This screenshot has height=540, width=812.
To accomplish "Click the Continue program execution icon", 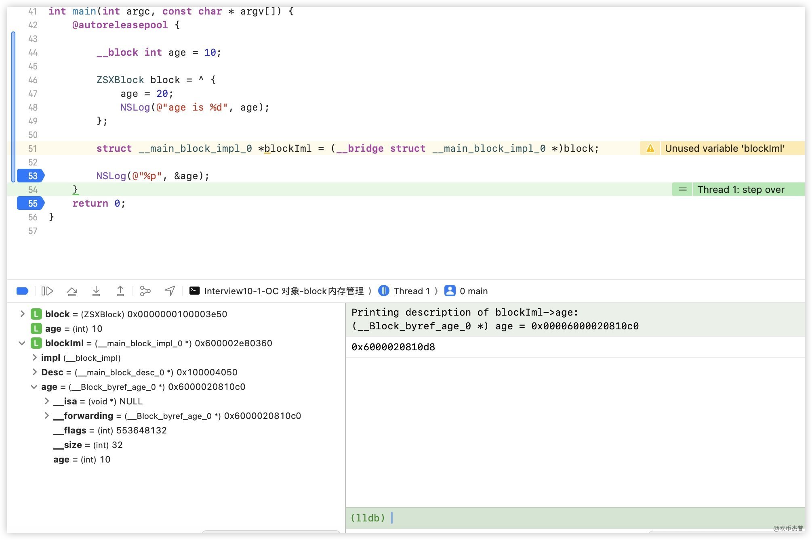I will point(47,291).
